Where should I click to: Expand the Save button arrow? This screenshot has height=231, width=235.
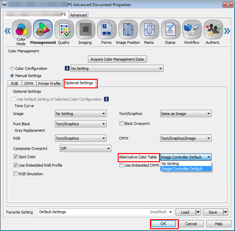point(225,212)
